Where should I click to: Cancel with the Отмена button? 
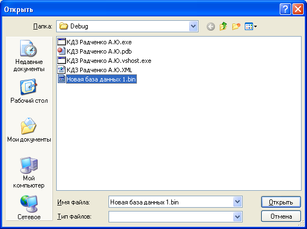(x=281, y=216)
